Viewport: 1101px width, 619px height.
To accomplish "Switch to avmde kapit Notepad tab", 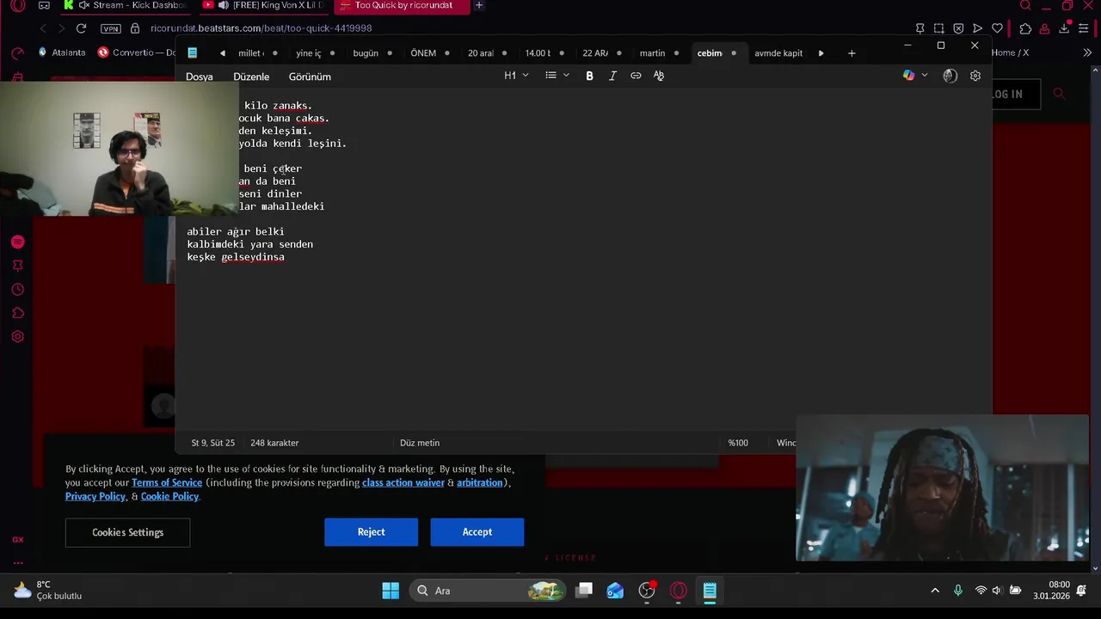I will point(778,53).
